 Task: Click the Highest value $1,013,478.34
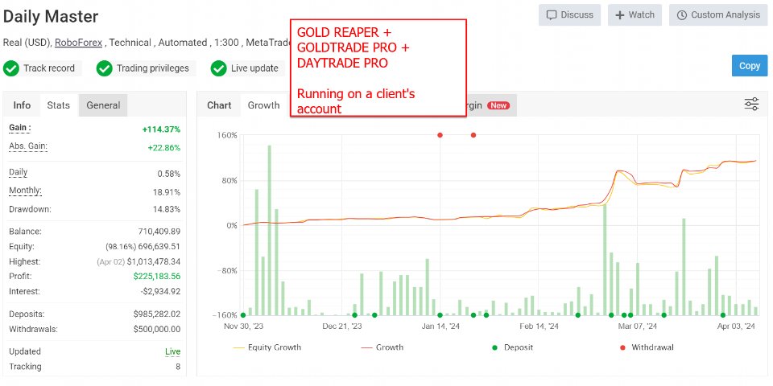(154, 261)
